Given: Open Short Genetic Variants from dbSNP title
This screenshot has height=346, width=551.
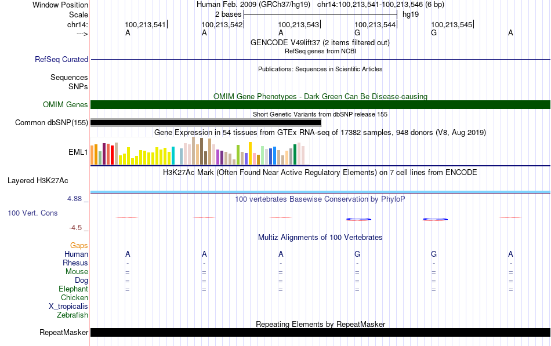Looking at the screenshot, I should click(320, 114).
